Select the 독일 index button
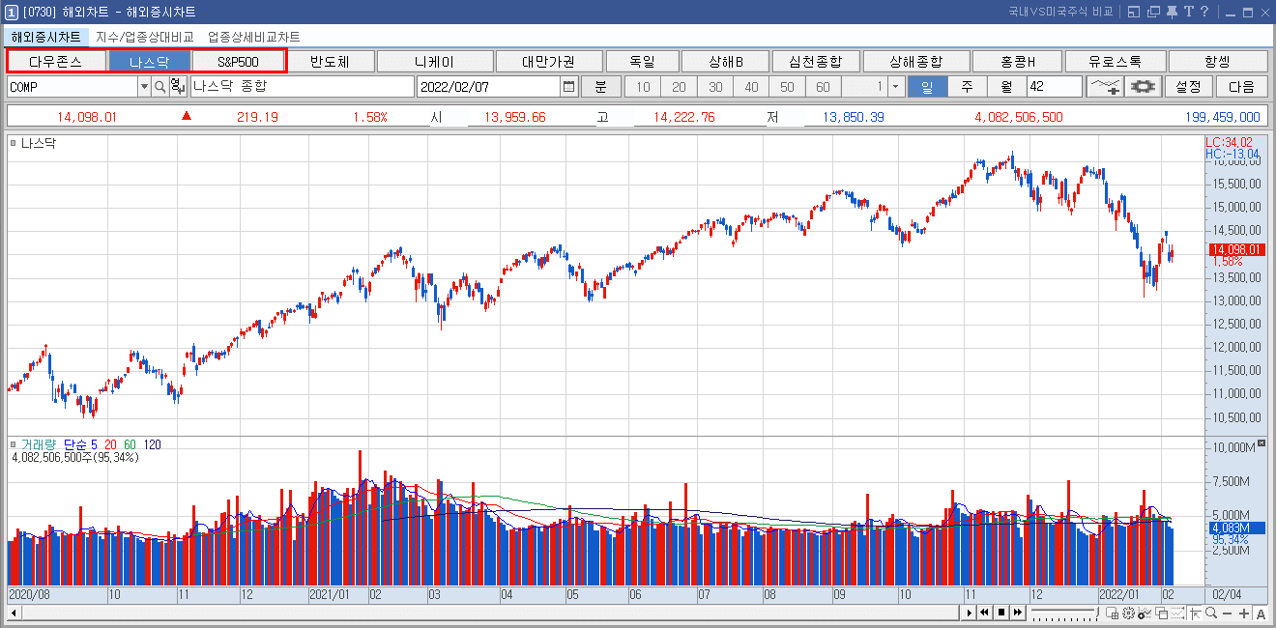Viewport: 1276px width, 628px height. tap(642, 62)
